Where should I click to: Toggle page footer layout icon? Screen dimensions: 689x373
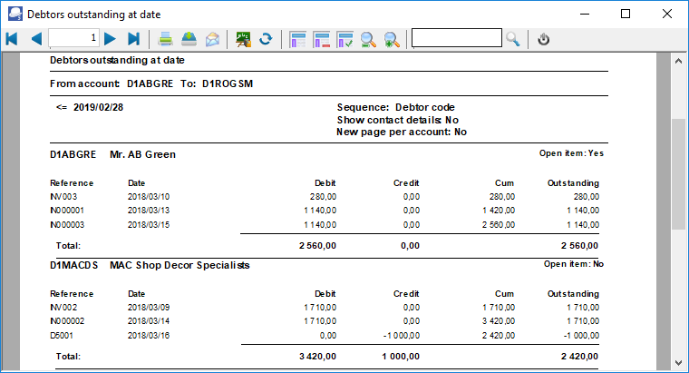pyautogui.click(x=321, y=39)
